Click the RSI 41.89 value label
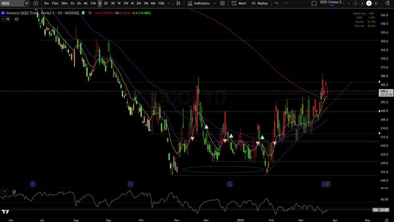Viewport: 394px width, 222px height. [x=381, y=210]
